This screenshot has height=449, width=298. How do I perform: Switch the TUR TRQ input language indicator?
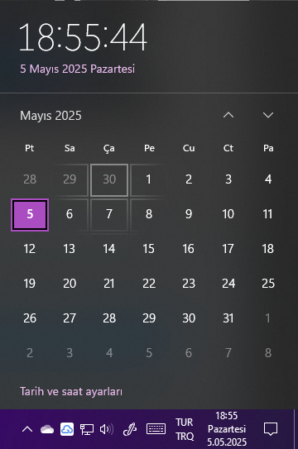tap(185, 429)
